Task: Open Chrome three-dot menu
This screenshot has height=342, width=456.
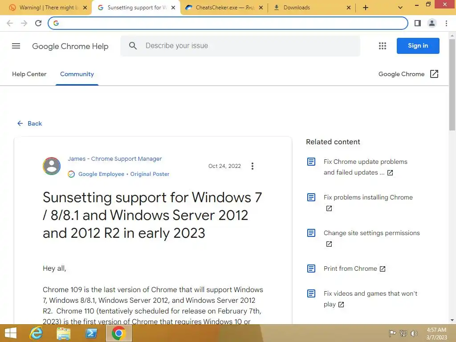Action: coord(446,23)
